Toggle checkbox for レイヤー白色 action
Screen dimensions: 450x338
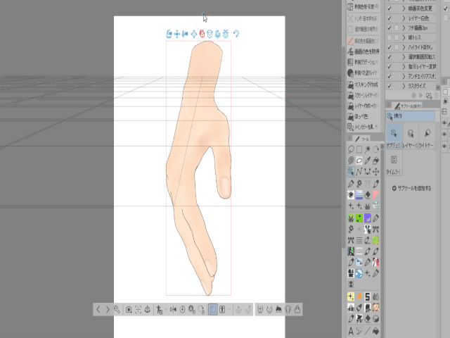[390, 18]
